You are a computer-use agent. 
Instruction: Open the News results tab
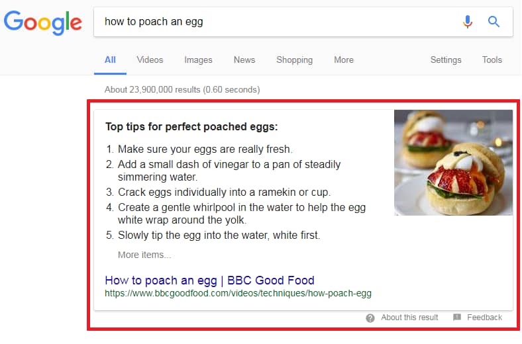(x=244, y=60)
